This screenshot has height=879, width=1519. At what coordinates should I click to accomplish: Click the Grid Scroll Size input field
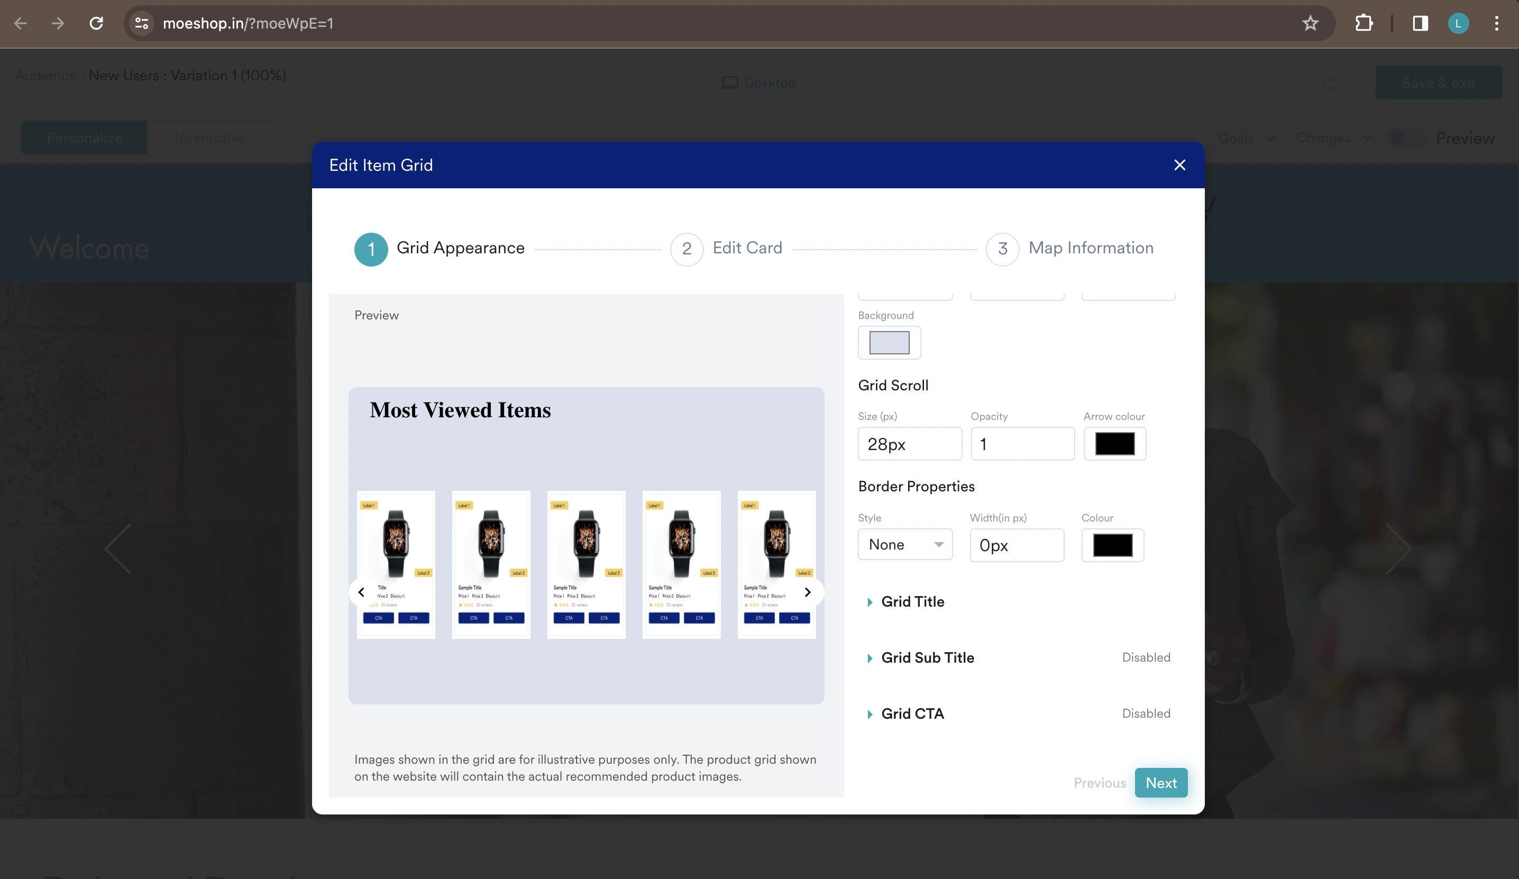(909, 444)
